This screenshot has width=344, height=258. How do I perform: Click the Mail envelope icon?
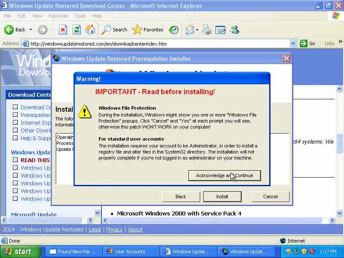[x=190, y=30]
